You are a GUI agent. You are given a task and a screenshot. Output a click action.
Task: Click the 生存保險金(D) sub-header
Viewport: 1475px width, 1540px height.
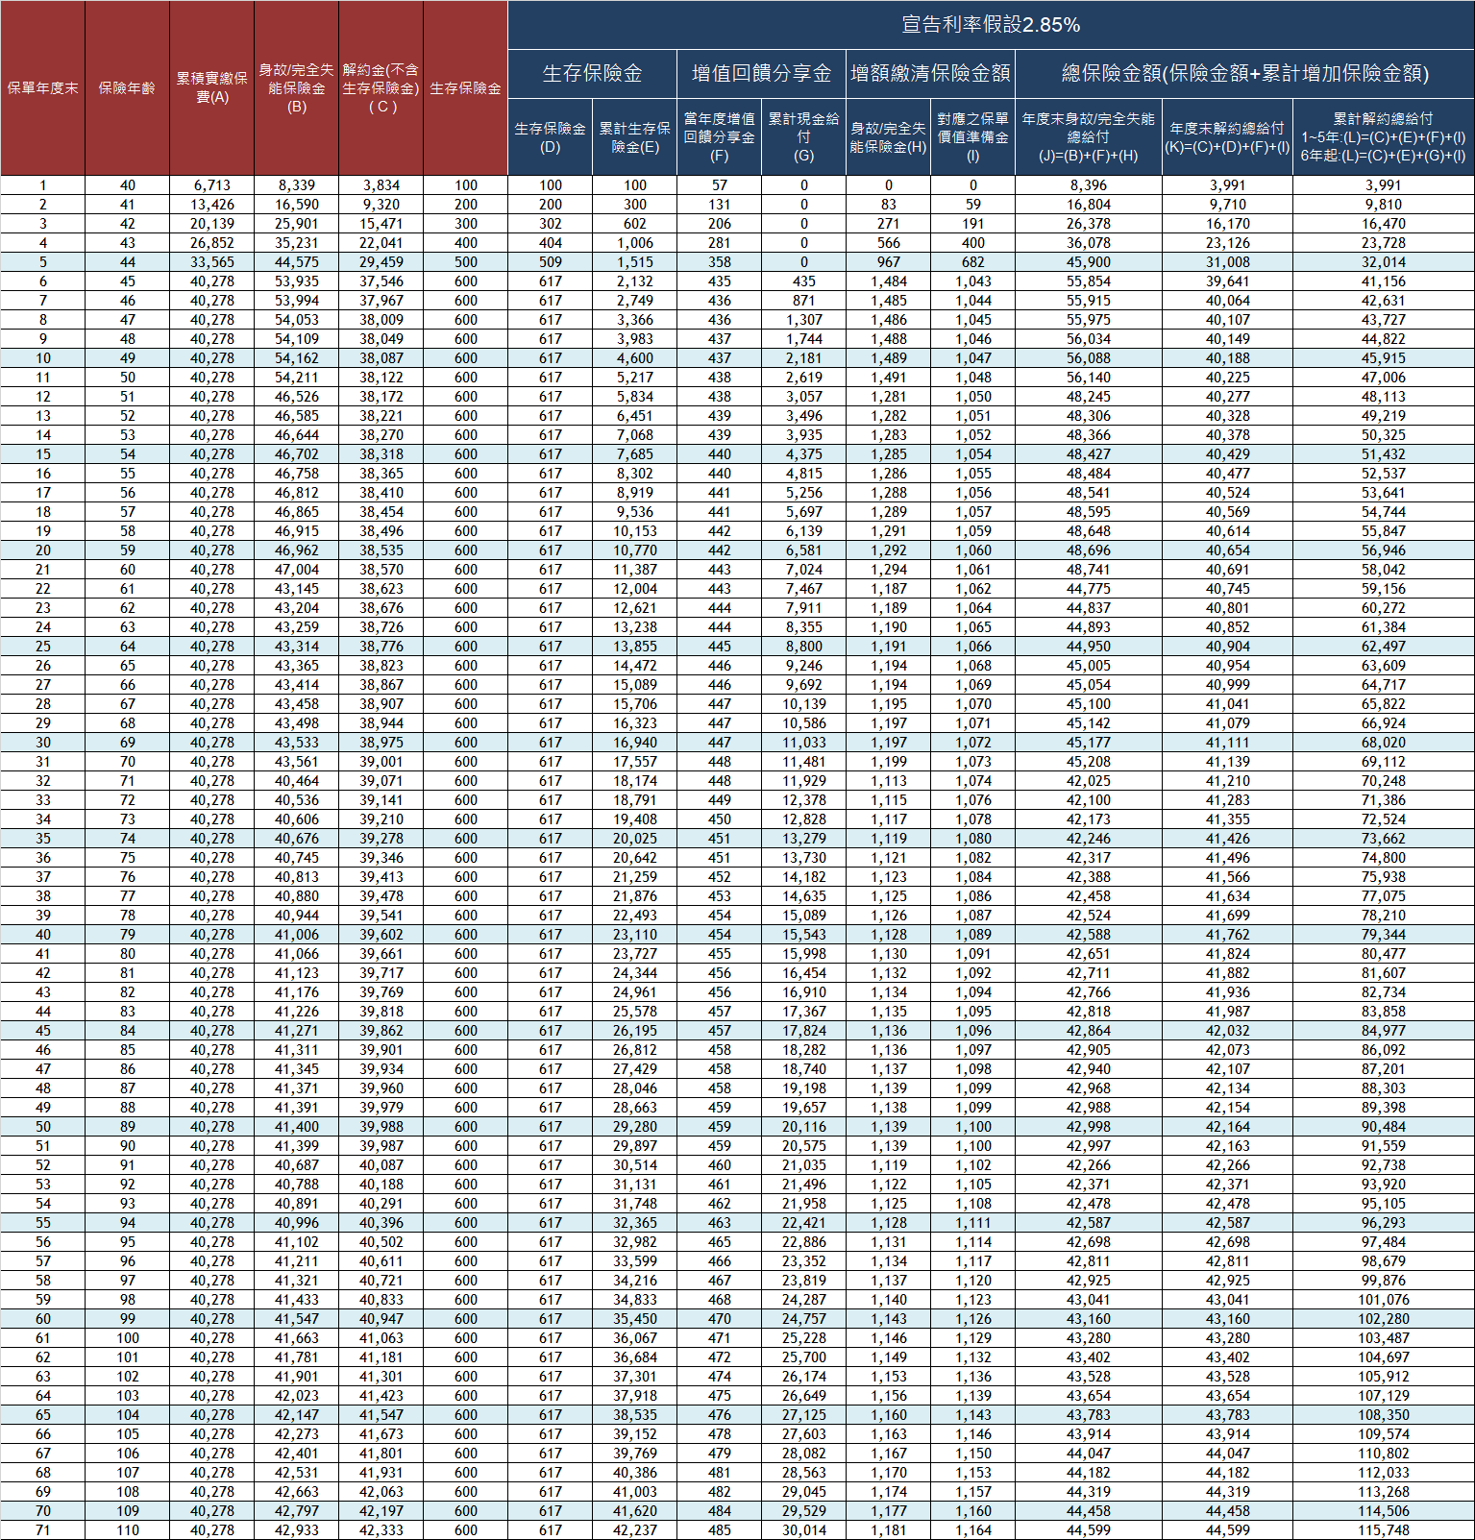point(550,137)
